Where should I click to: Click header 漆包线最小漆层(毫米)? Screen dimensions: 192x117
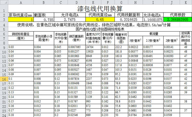[44, 38]
